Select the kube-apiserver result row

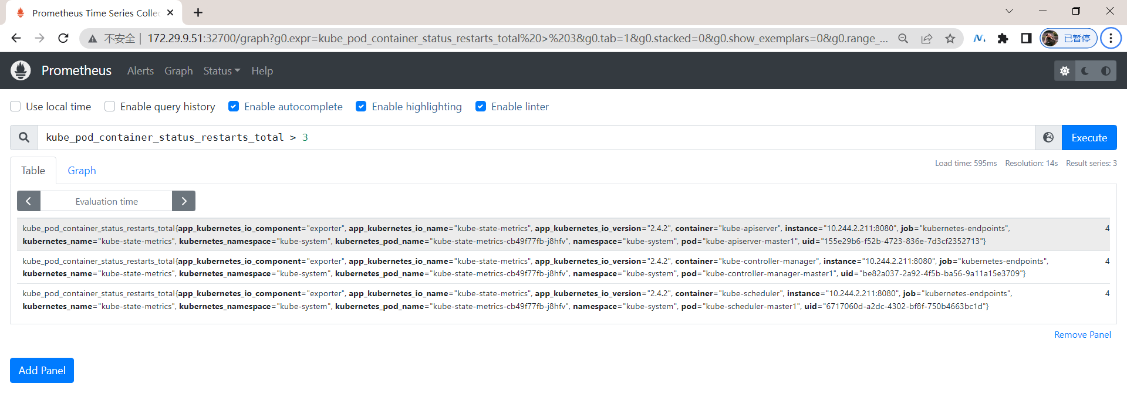(563, 235)
